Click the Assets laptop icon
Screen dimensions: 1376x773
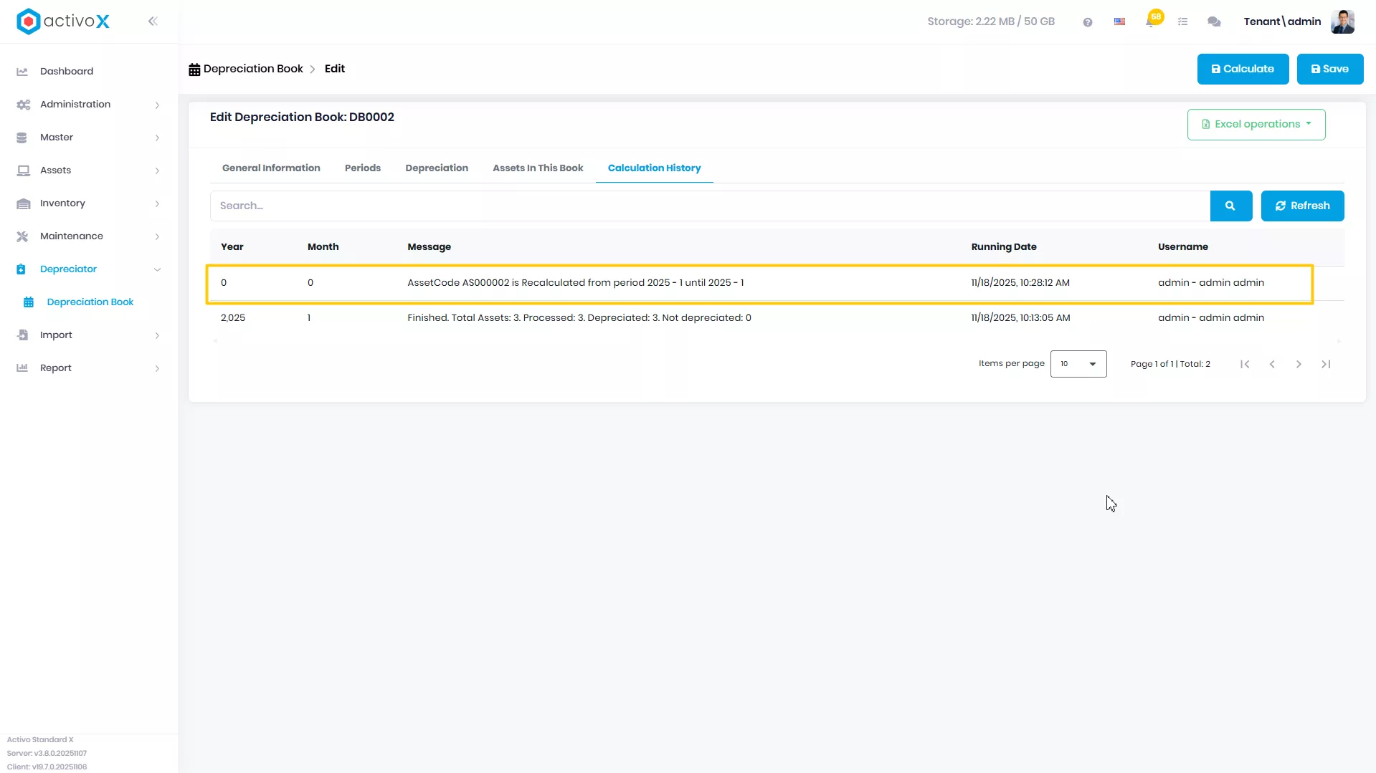click(x=23, y=171)
